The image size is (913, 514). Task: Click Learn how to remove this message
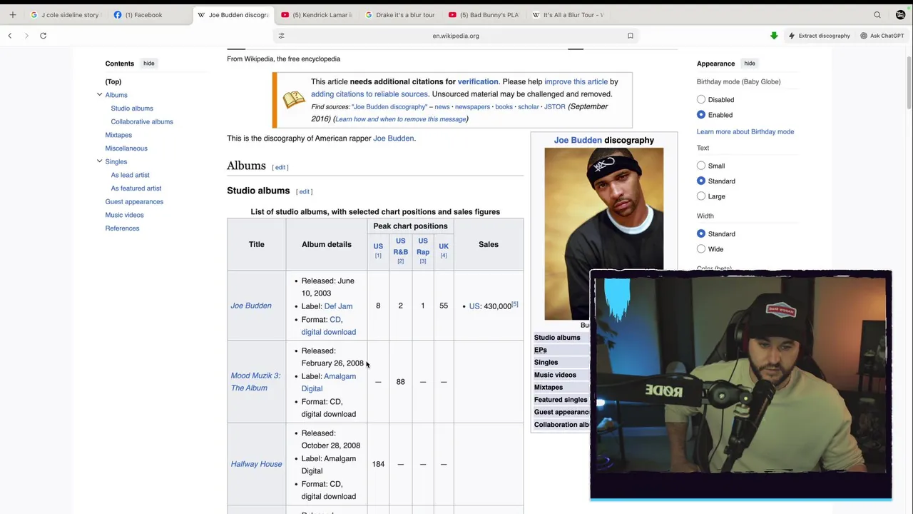[x=400, y=119]
